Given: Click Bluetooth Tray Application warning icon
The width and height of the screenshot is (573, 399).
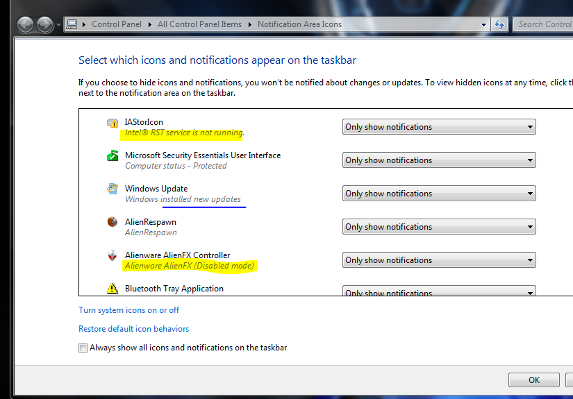Looking at the screenshot, I should [113, 289].
